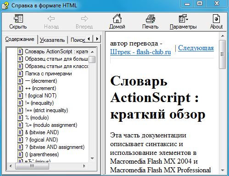Click the contents tree horizontal scrollbar thumb
Viewport: 229px width, 176px height.
click(x=32, y=166)
